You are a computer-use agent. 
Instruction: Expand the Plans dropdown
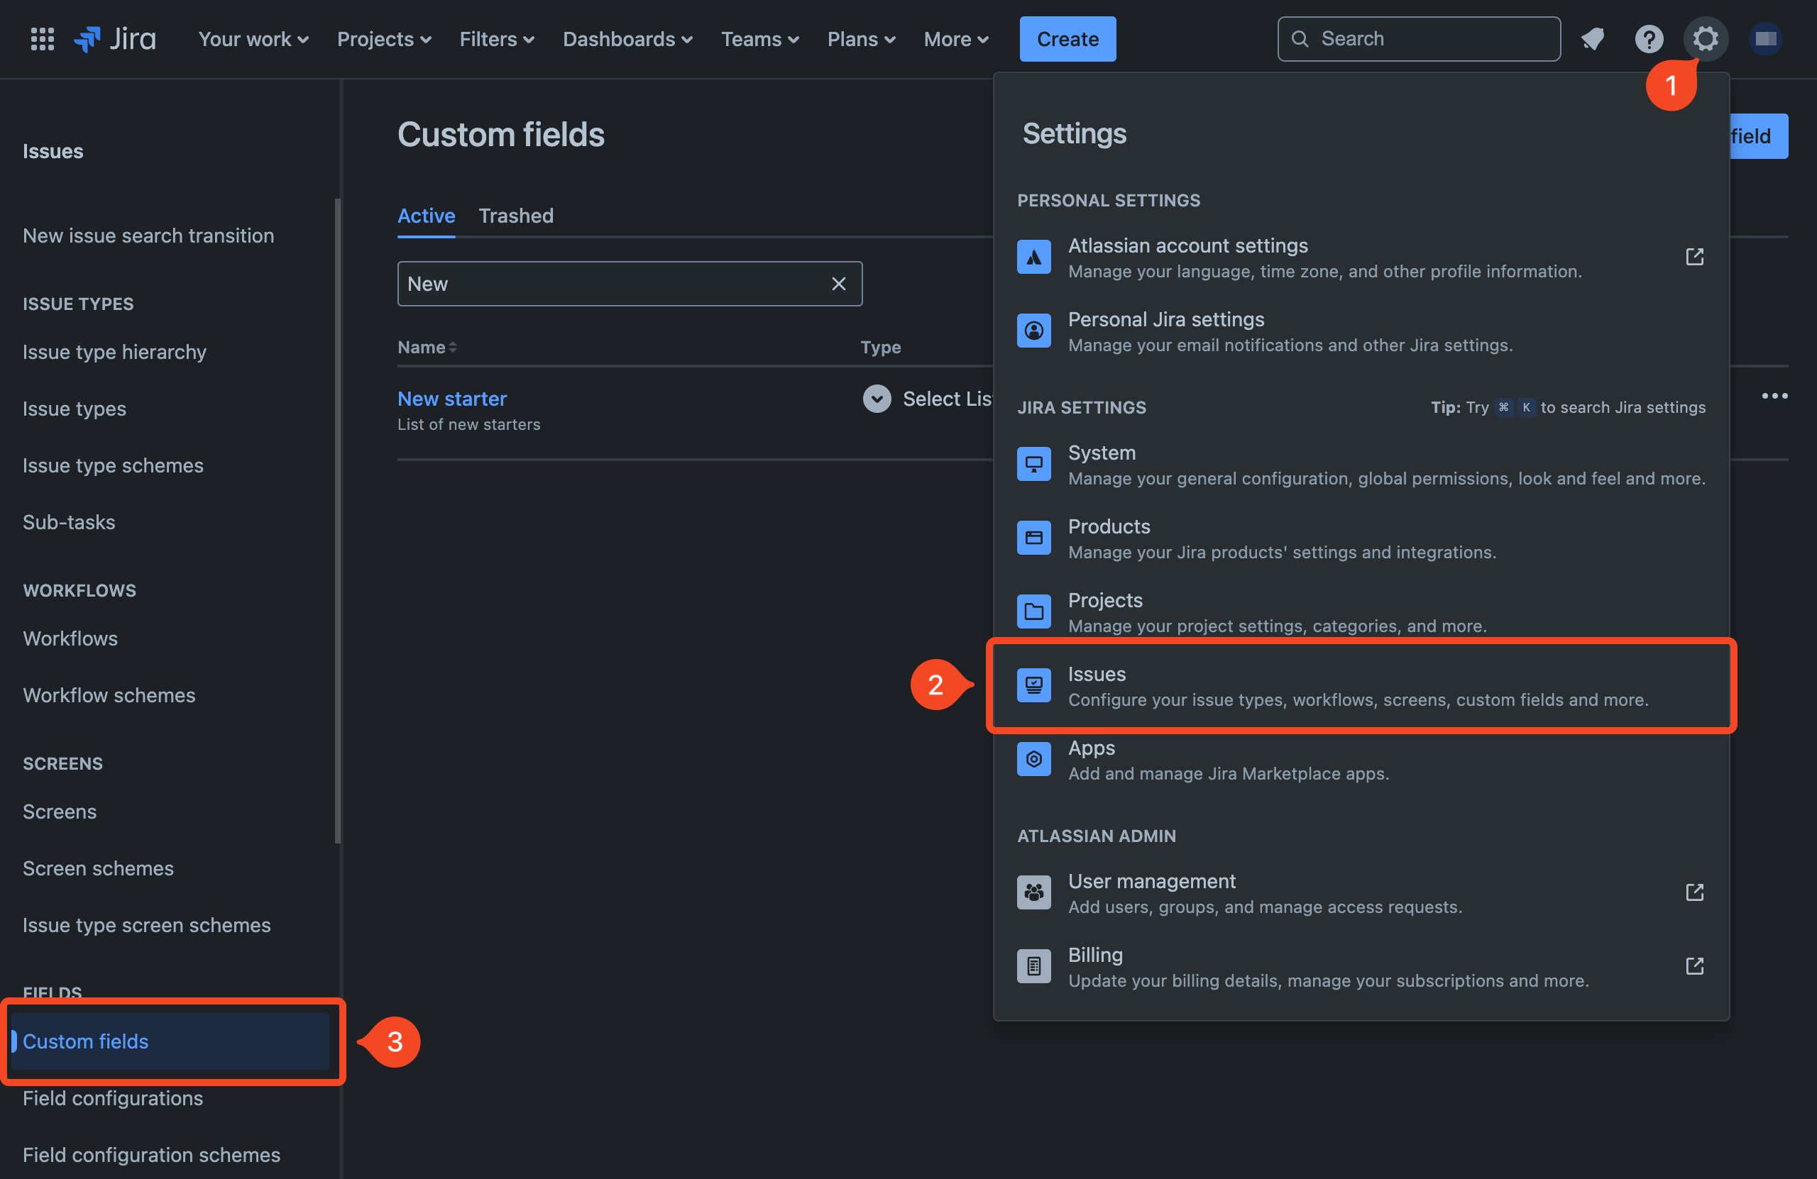coord(861,39)
